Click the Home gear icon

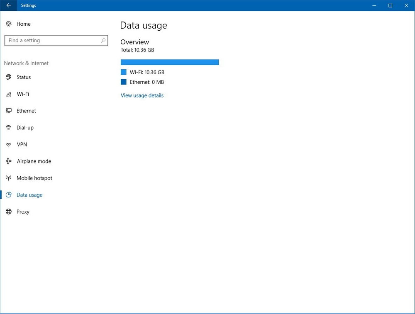pyautogui.click(x=8, y=24)
